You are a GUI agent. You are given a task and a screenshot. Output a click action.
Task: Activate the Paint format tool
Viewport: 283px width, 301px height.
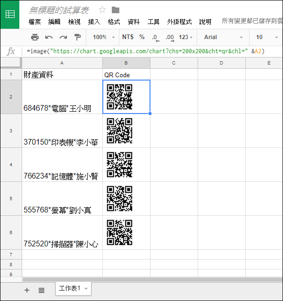pos(77,37)
